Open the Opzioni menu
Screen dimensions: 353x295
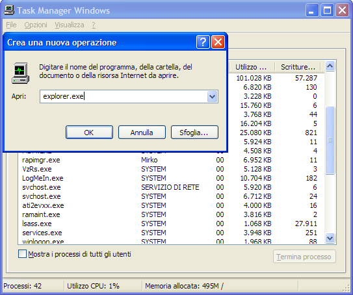coord(36,25)
